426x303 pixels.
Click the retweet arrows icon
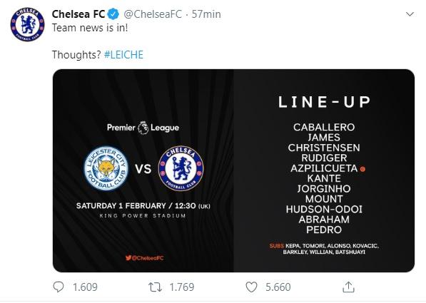(x=155, y=287)
